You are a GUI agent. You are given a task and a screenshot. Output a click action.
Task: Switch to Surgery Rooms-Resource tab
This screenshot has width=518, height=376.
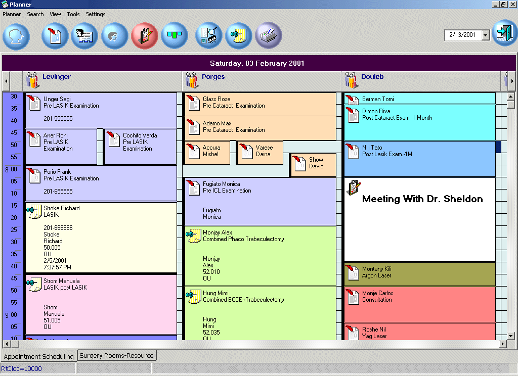click(117, 356)
